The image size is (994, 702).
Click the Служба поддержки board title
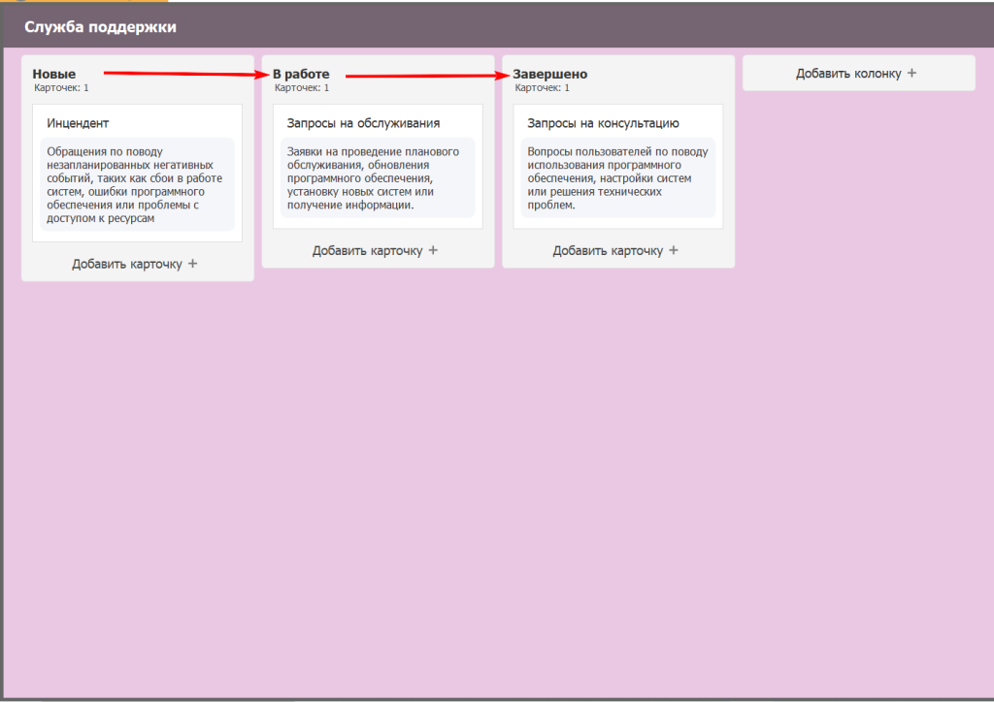click(100, 27)
